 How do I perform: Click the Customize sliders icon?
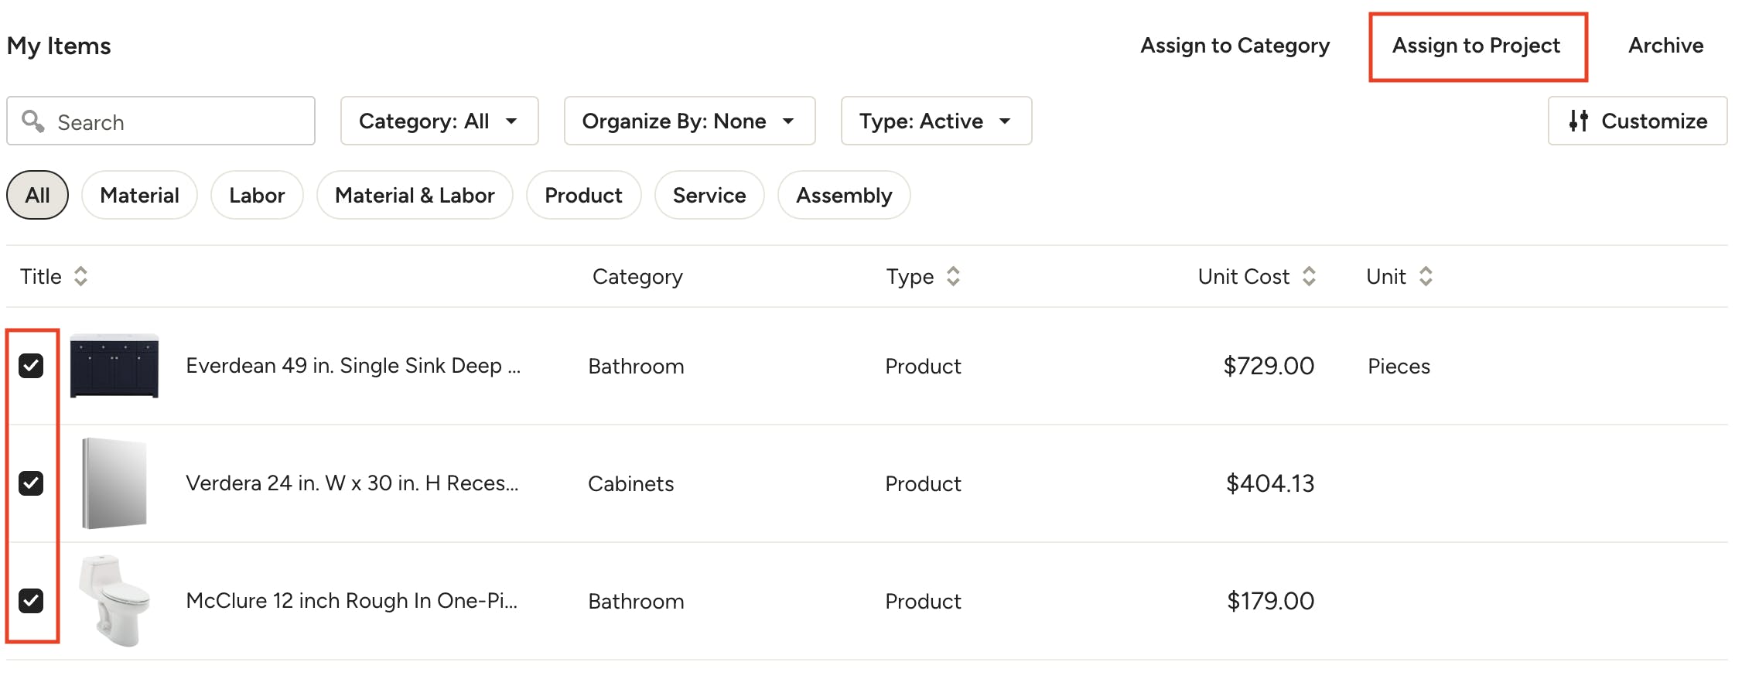click(1578, 121)
